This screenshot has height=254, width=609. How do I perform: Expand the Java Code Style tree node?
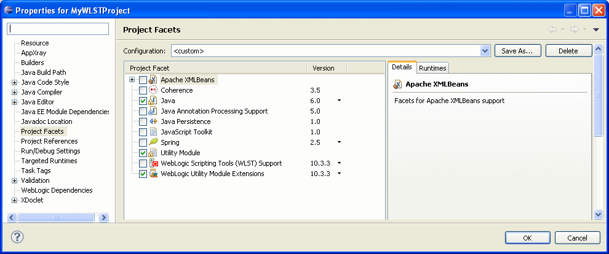click(x=14, y=82)
